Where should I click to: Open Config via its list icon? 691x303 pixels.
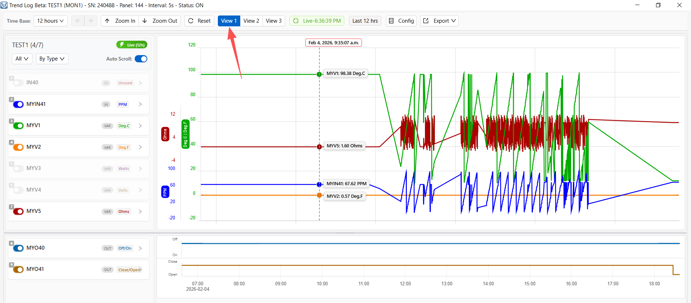pyautogui.click(x=391, y=21)
